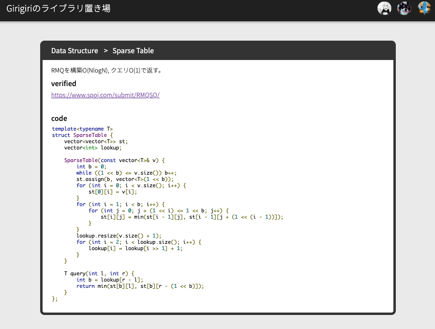Click the 'struct SparseTable {' line
The image size is (435, 329).
pyautogui.click(x=82, y=135)
